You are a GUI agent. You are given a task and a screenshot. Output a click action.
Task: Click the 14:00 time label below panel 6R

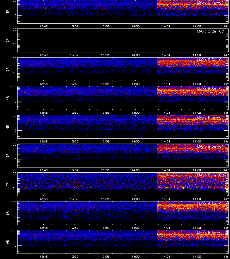[x=136, y=170]
